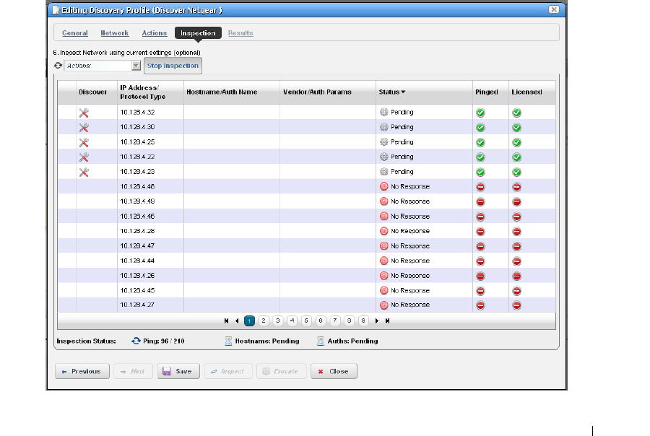Click the Execute button
The image size is (650, 436).
(x=281, y=371)
